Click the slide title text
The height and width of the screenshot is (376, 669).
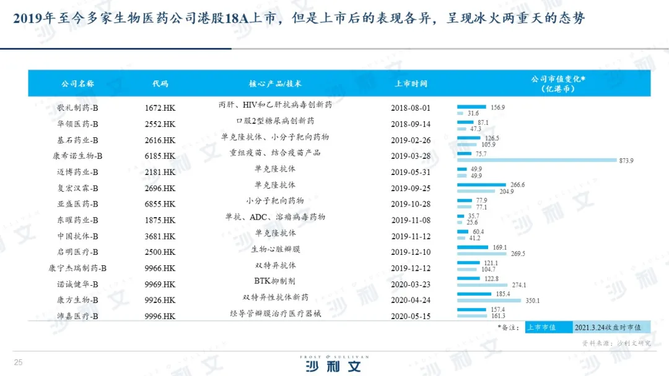coord(299,18)
